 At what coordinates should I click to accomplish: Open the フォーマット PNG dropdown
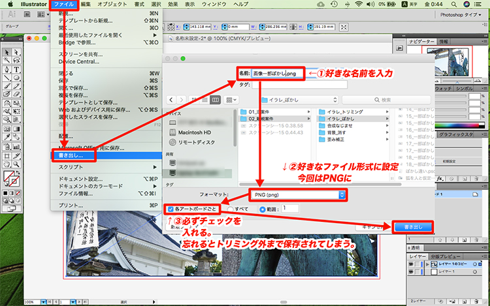point(297,194)
